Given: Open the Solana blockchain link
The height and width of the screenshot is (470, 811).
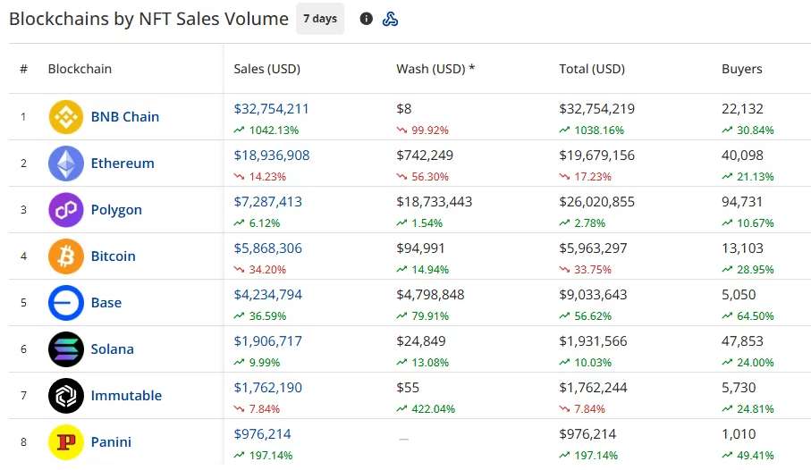Looking at the screenshot, I should [x=113, y=349].
